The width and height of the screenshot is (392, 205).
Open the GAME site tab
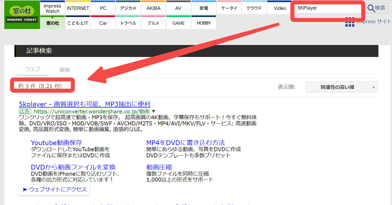click(178, 22)
